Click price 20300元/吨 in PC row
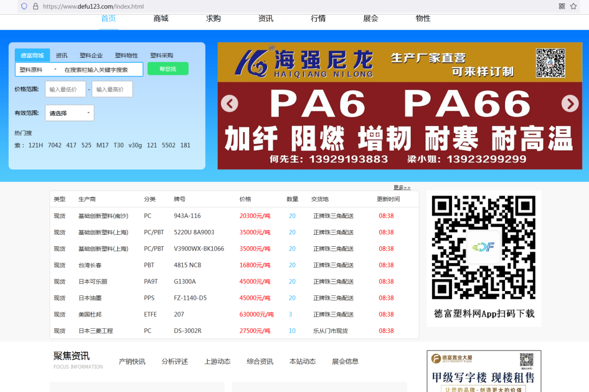This screenshot has width=589, height=392. pyautogui.click(x=255, y=216)
